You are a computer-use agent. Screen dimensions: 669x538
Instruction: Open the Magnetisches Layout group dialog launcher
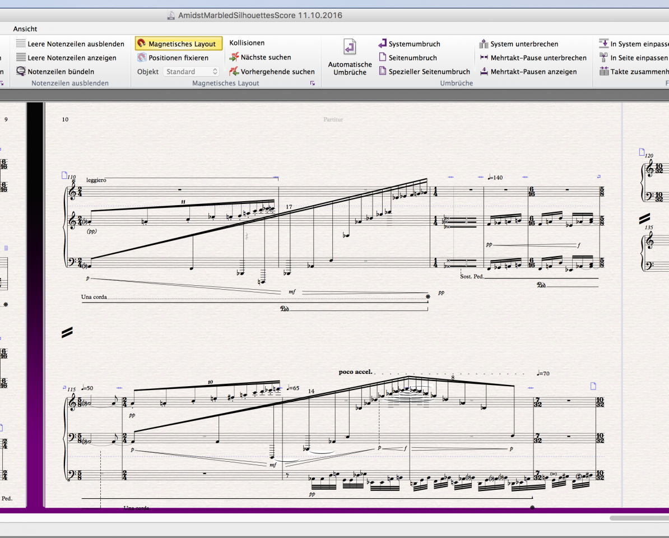click(x=312, y=83)
